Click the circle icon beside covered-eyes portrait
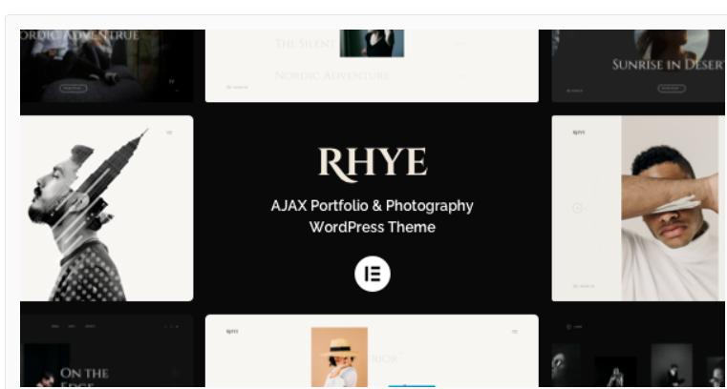 (x=576, y=207)
